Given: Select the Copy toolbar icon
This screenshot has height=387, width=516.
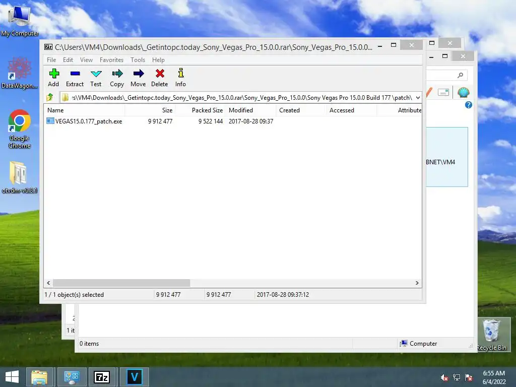Looking at the screenshot, I should point(117,78).
